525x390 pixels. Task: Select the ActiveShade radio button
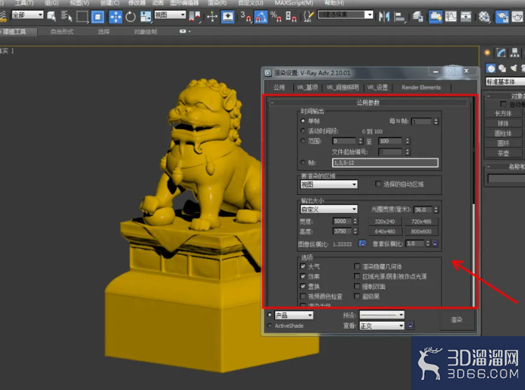pyautogui.click(x=270, y=326)
